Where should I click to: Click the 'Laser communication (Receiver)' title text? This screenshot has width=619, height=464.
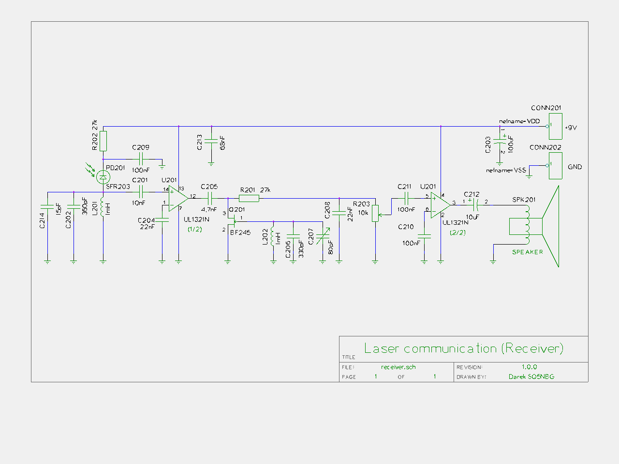[x=463, y=348]
